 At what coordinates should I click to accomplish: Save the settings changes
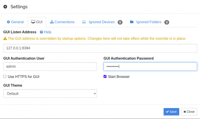point(171,112)
